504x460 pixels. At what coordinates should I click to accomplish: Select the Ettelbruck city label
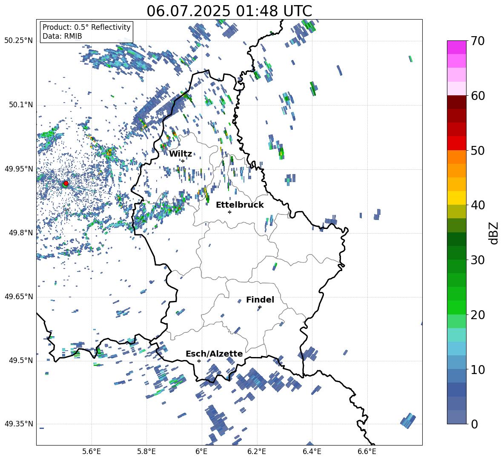point(240,205)
